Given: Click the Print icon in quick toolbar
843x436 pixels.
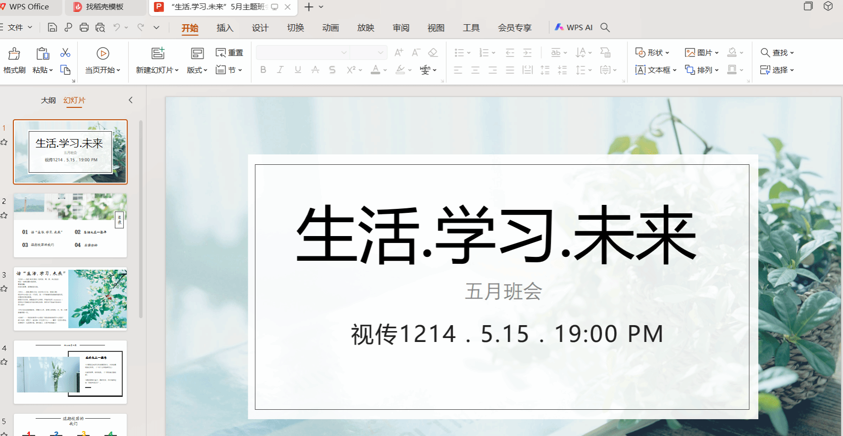Looking at the screenshot, I should [x=84, y=28].
